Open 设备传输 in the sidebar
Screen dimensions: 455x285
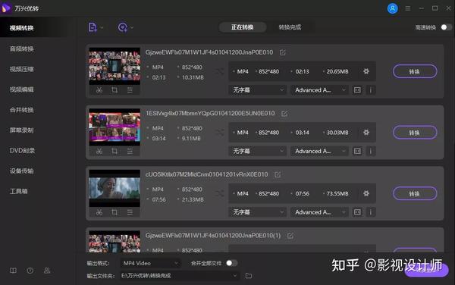click(x=22, y=171)
